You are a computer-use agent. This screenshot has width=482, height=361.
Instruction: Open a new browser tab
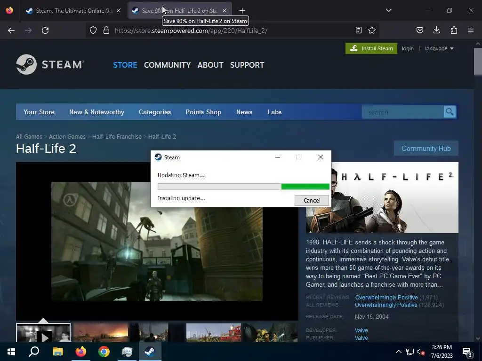pos(242,11)
